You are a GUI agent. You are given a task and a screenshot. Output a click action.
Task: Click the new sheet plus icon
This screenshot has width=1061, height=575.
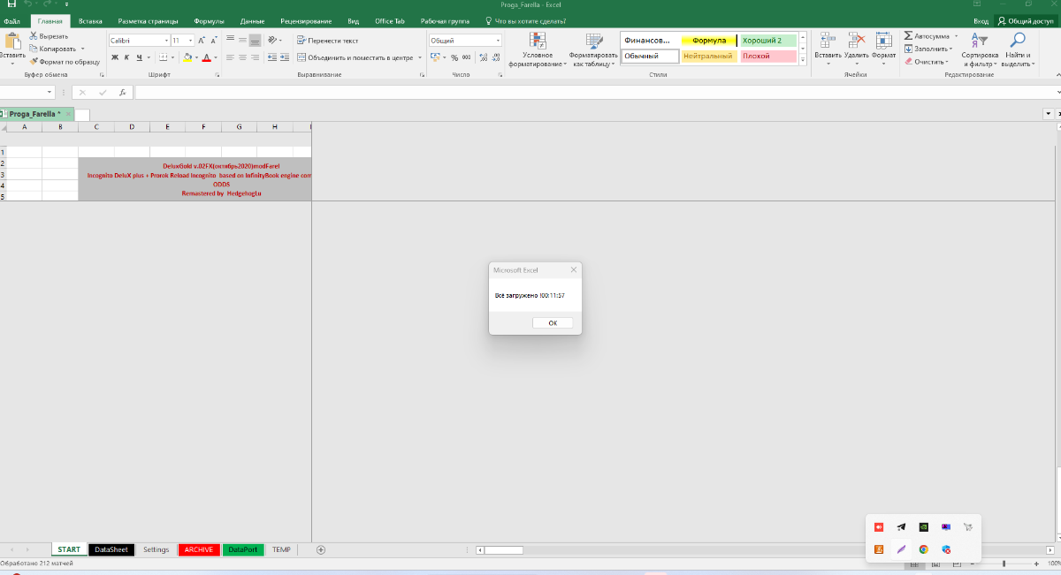pos(321,549)
